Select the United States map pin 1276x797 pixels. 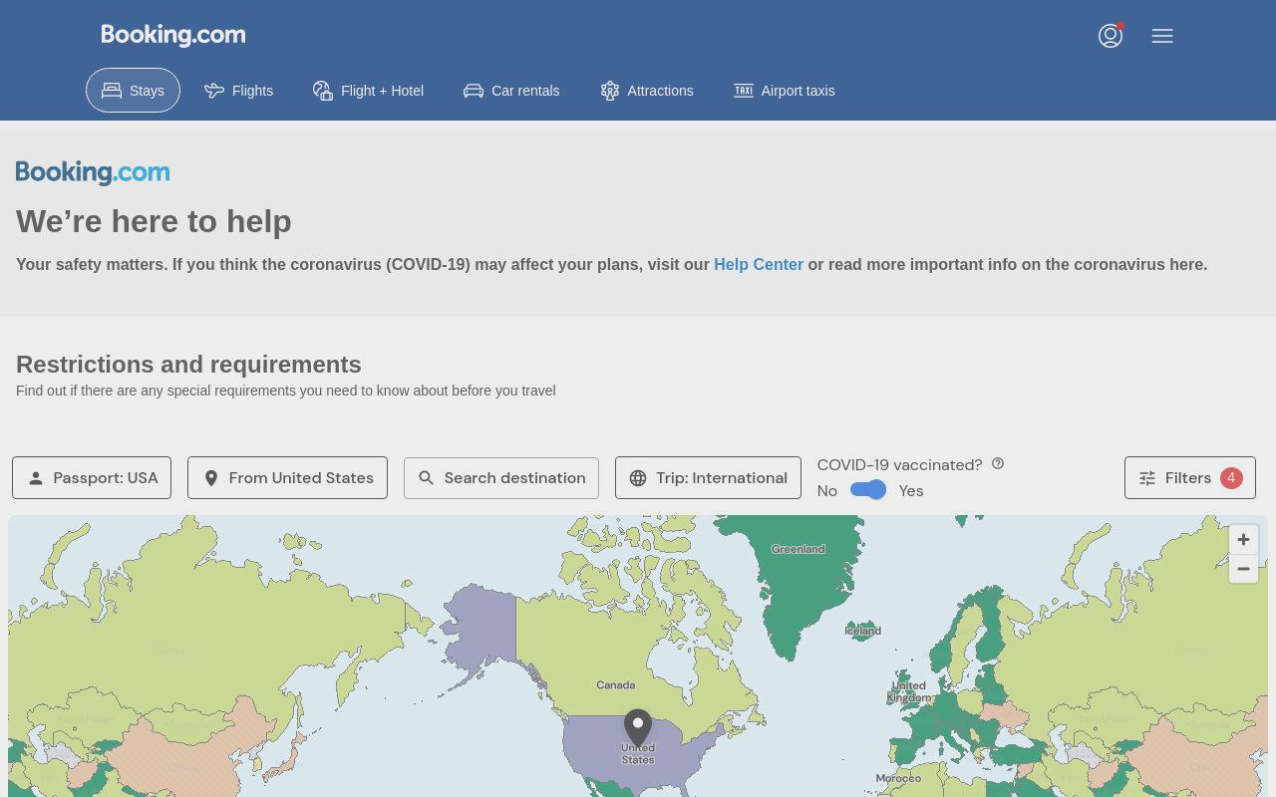pyautogui.click(x=638, y=729)
